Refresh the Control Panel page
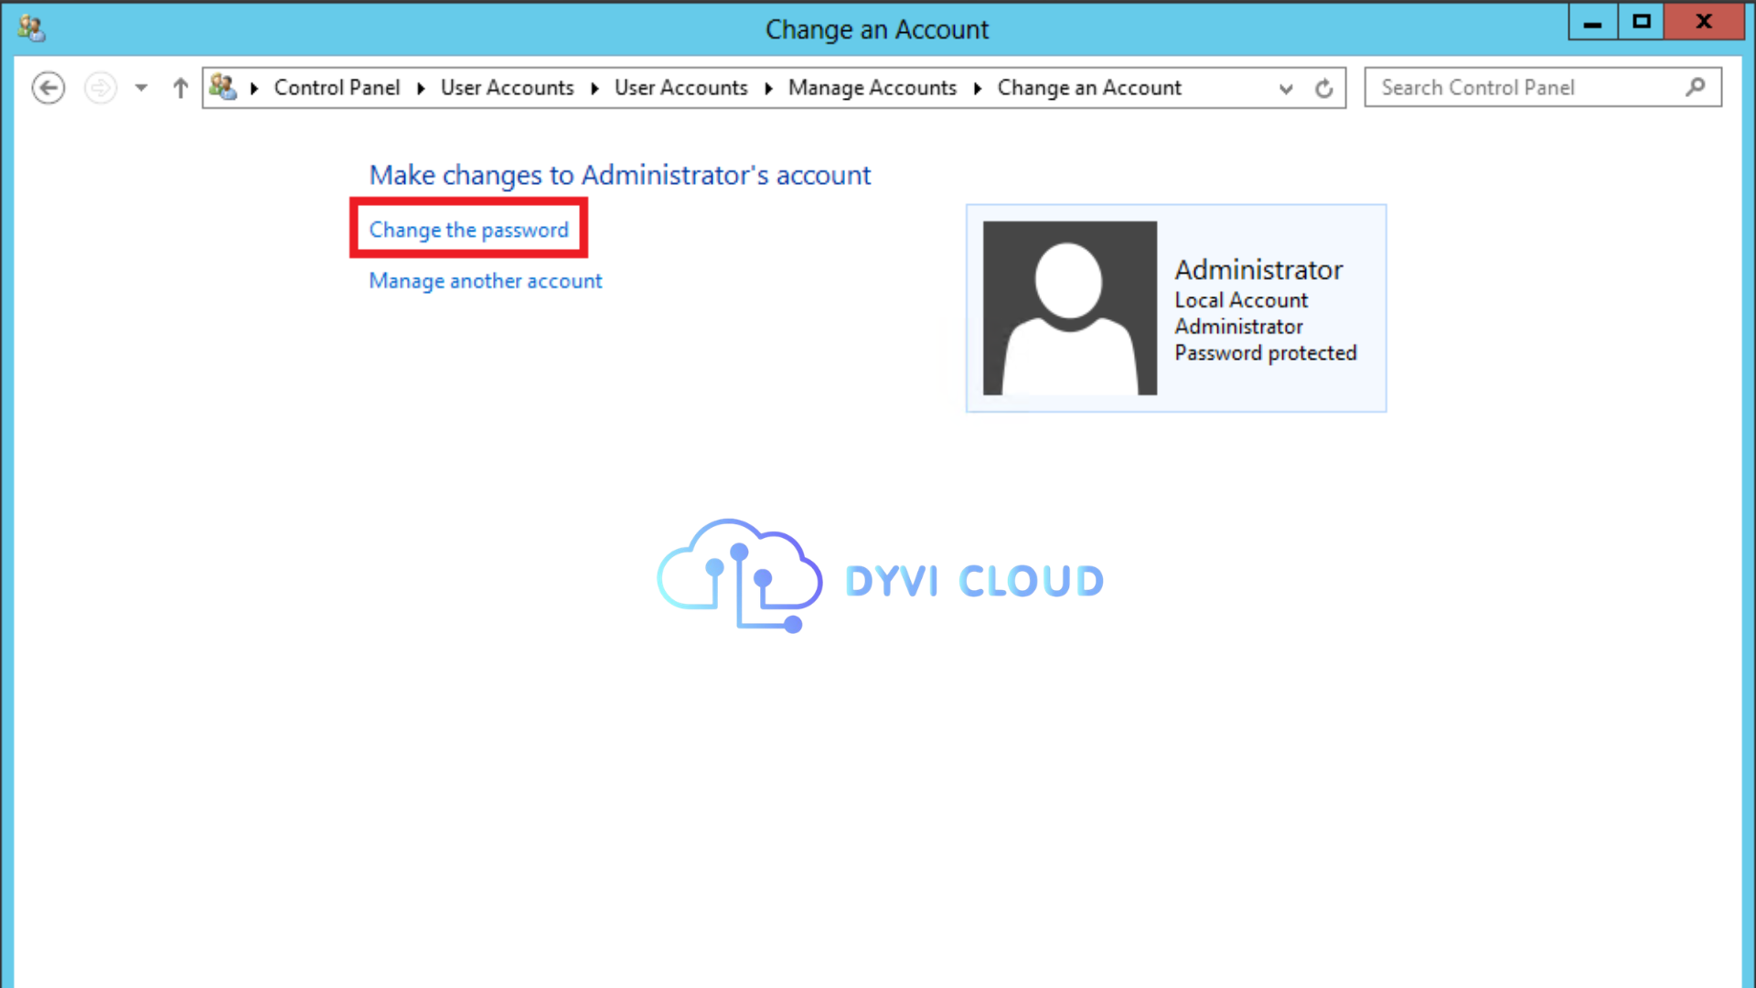Viewport: 1756px width, 988px height. 1323,88
